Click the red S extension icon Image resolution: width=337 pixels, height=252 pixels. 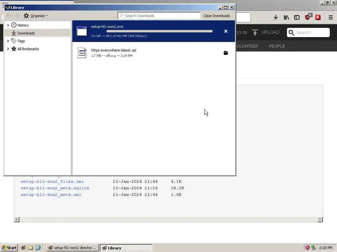click(318, 17)
